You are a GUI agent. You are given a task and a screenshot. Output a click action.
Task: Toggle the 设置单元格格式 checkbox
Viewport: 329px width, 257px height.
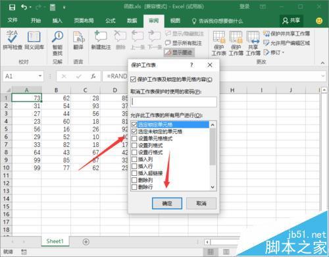coord(134,138)
